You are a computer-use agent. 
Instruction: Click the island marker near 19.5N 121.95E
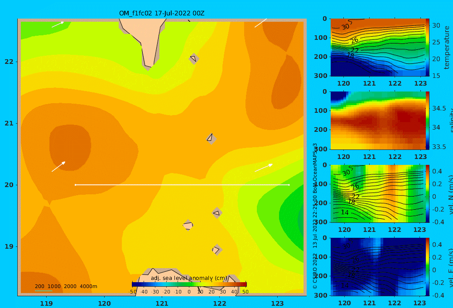pyautogui.click(x=217, y=213)
